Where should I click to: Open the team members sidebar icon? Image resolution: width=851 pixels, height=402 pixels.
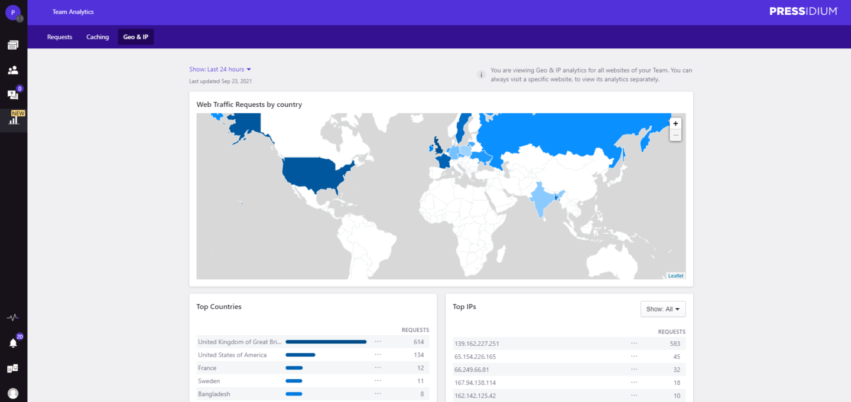pyautogui.click(x=13, y=70)
